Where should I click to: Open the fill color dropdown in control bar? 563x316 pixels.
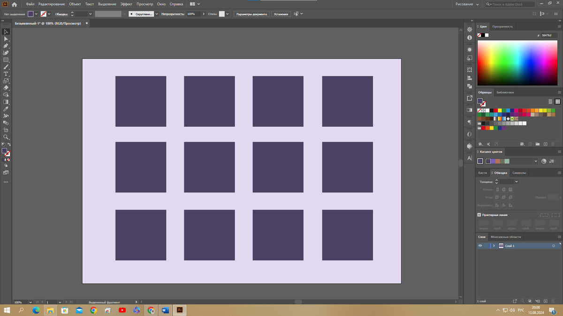point(37,14)
